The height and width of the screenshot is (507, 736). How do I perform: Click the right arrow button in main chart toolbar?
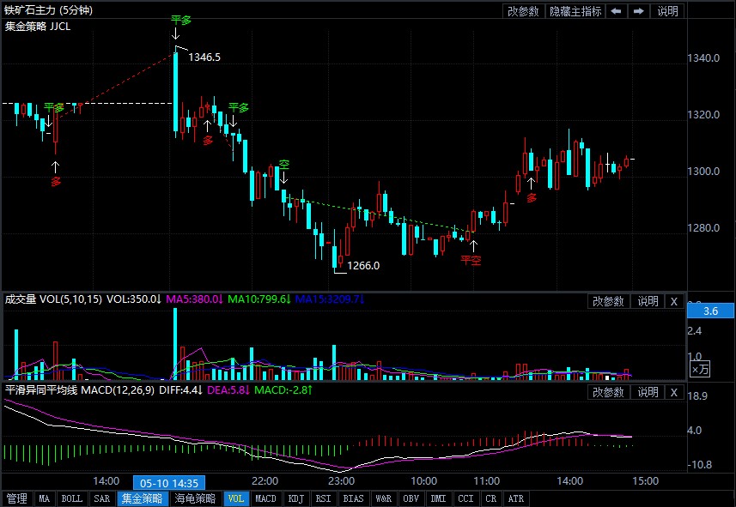tap(638, 11)
